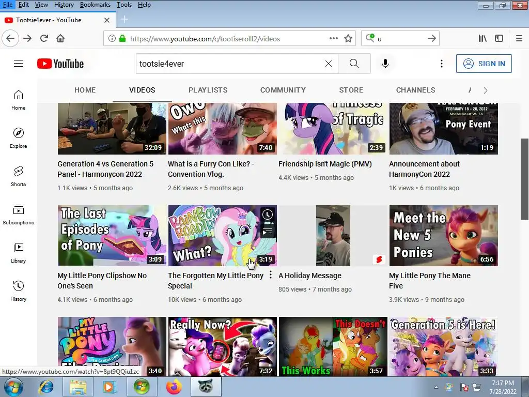The height and width of the screenshot is (397, 529).
Task: Open the site information icon in address bar
Action: pos(112,38)
